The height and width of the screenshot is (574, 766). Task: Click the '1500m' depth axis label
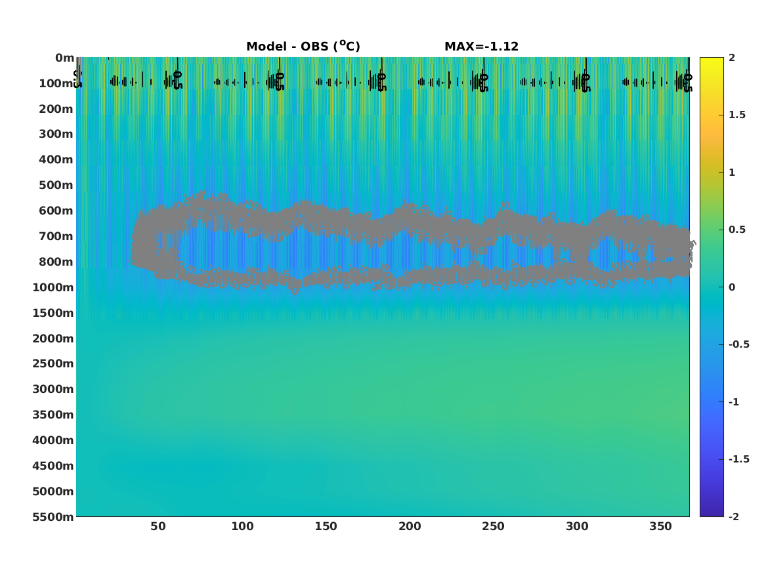(53, 313)
